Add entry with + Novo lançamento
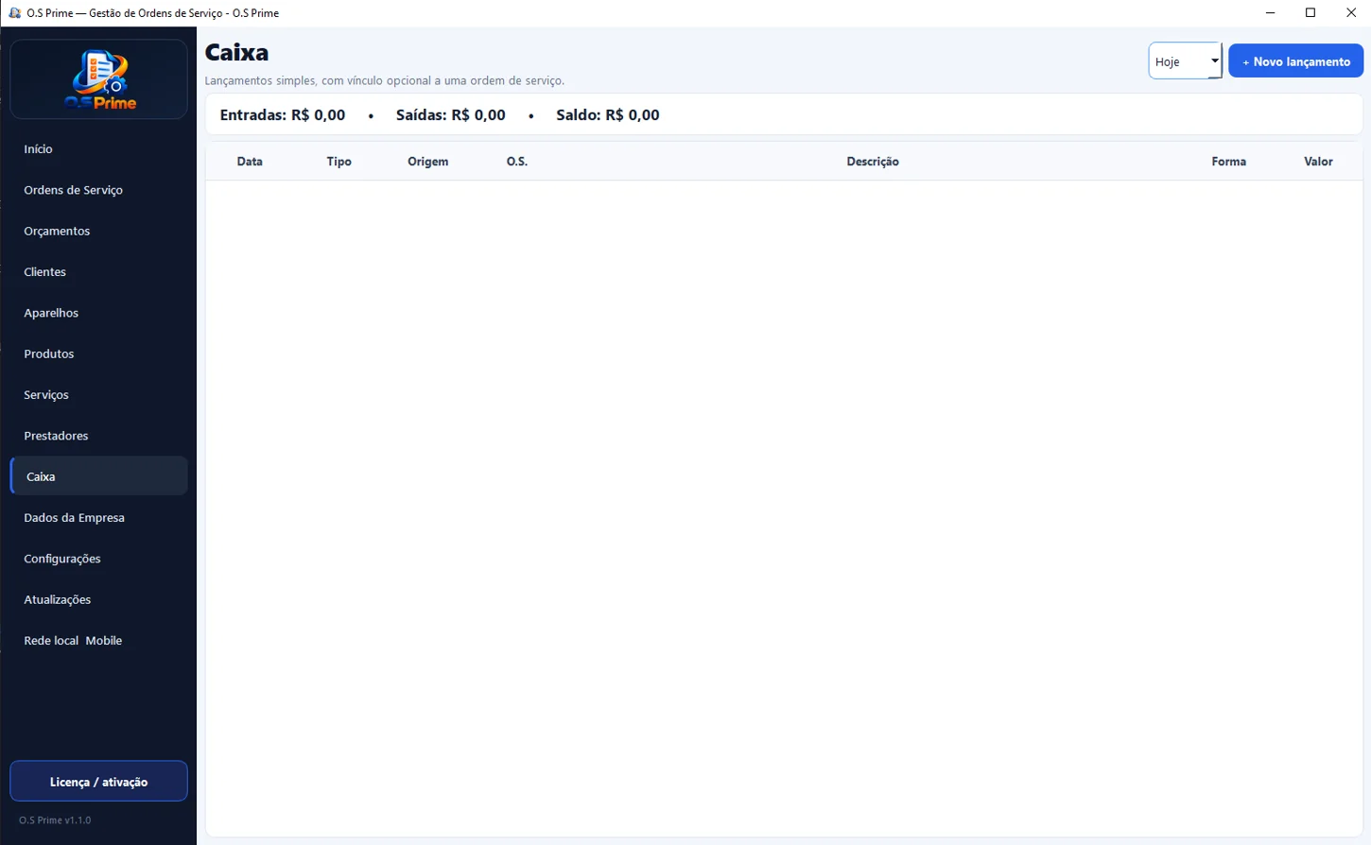The image size is (1371, 845). tap(1295, 61)
